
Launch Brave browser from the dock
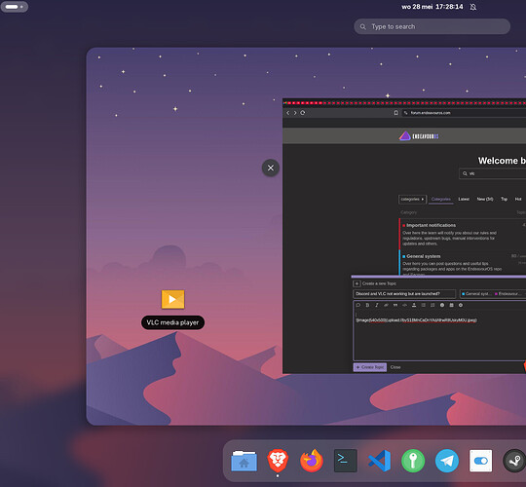tap(278, 461)
